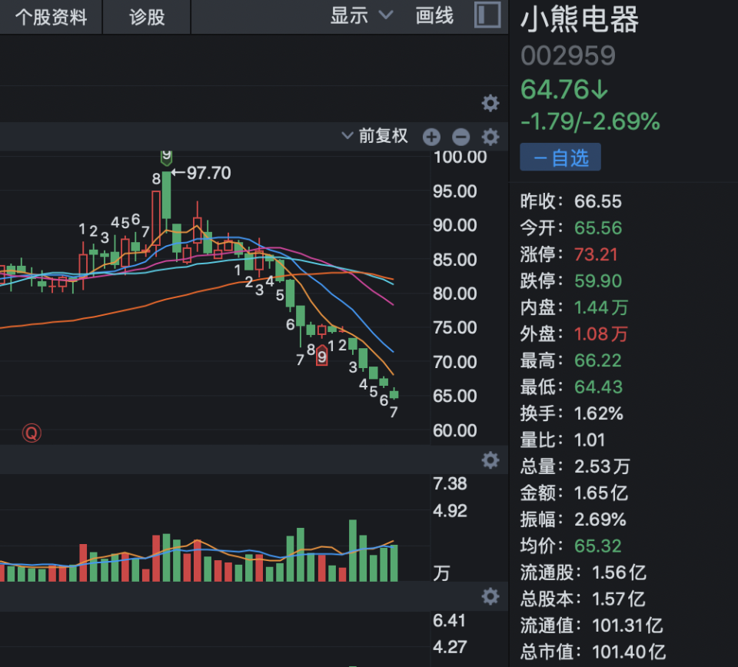Open the bottom indicator gear settings
Viewport: 738px width, 667px height.
tap(490, 596)
